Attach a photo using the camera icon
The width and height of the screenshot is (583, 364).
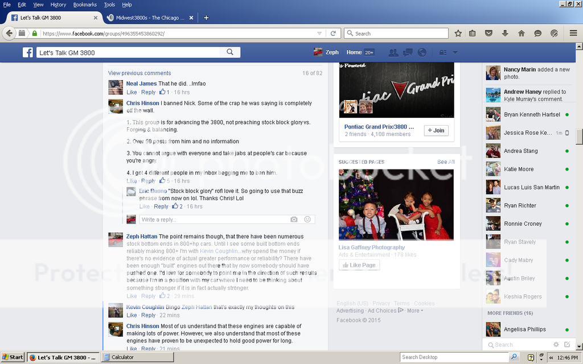294,219
